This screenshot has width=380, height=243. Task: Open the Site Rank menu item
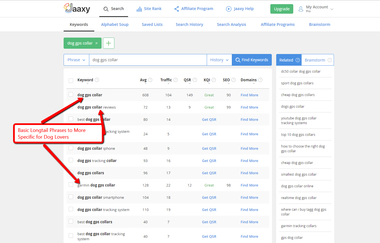tap(149, 9)
